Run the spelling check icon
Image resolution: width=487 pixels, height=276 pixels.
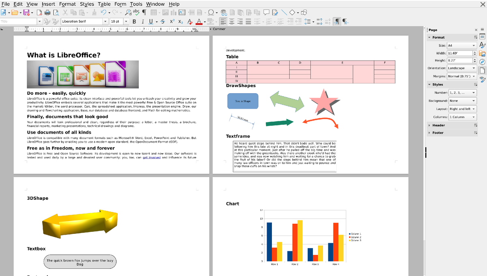[136, 12]
